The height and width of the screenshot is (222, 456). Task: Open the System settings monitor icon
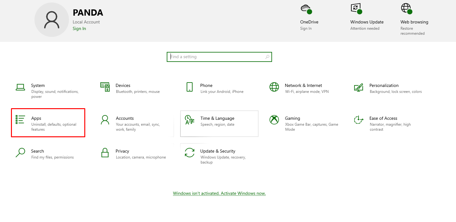tap(20, 87)
